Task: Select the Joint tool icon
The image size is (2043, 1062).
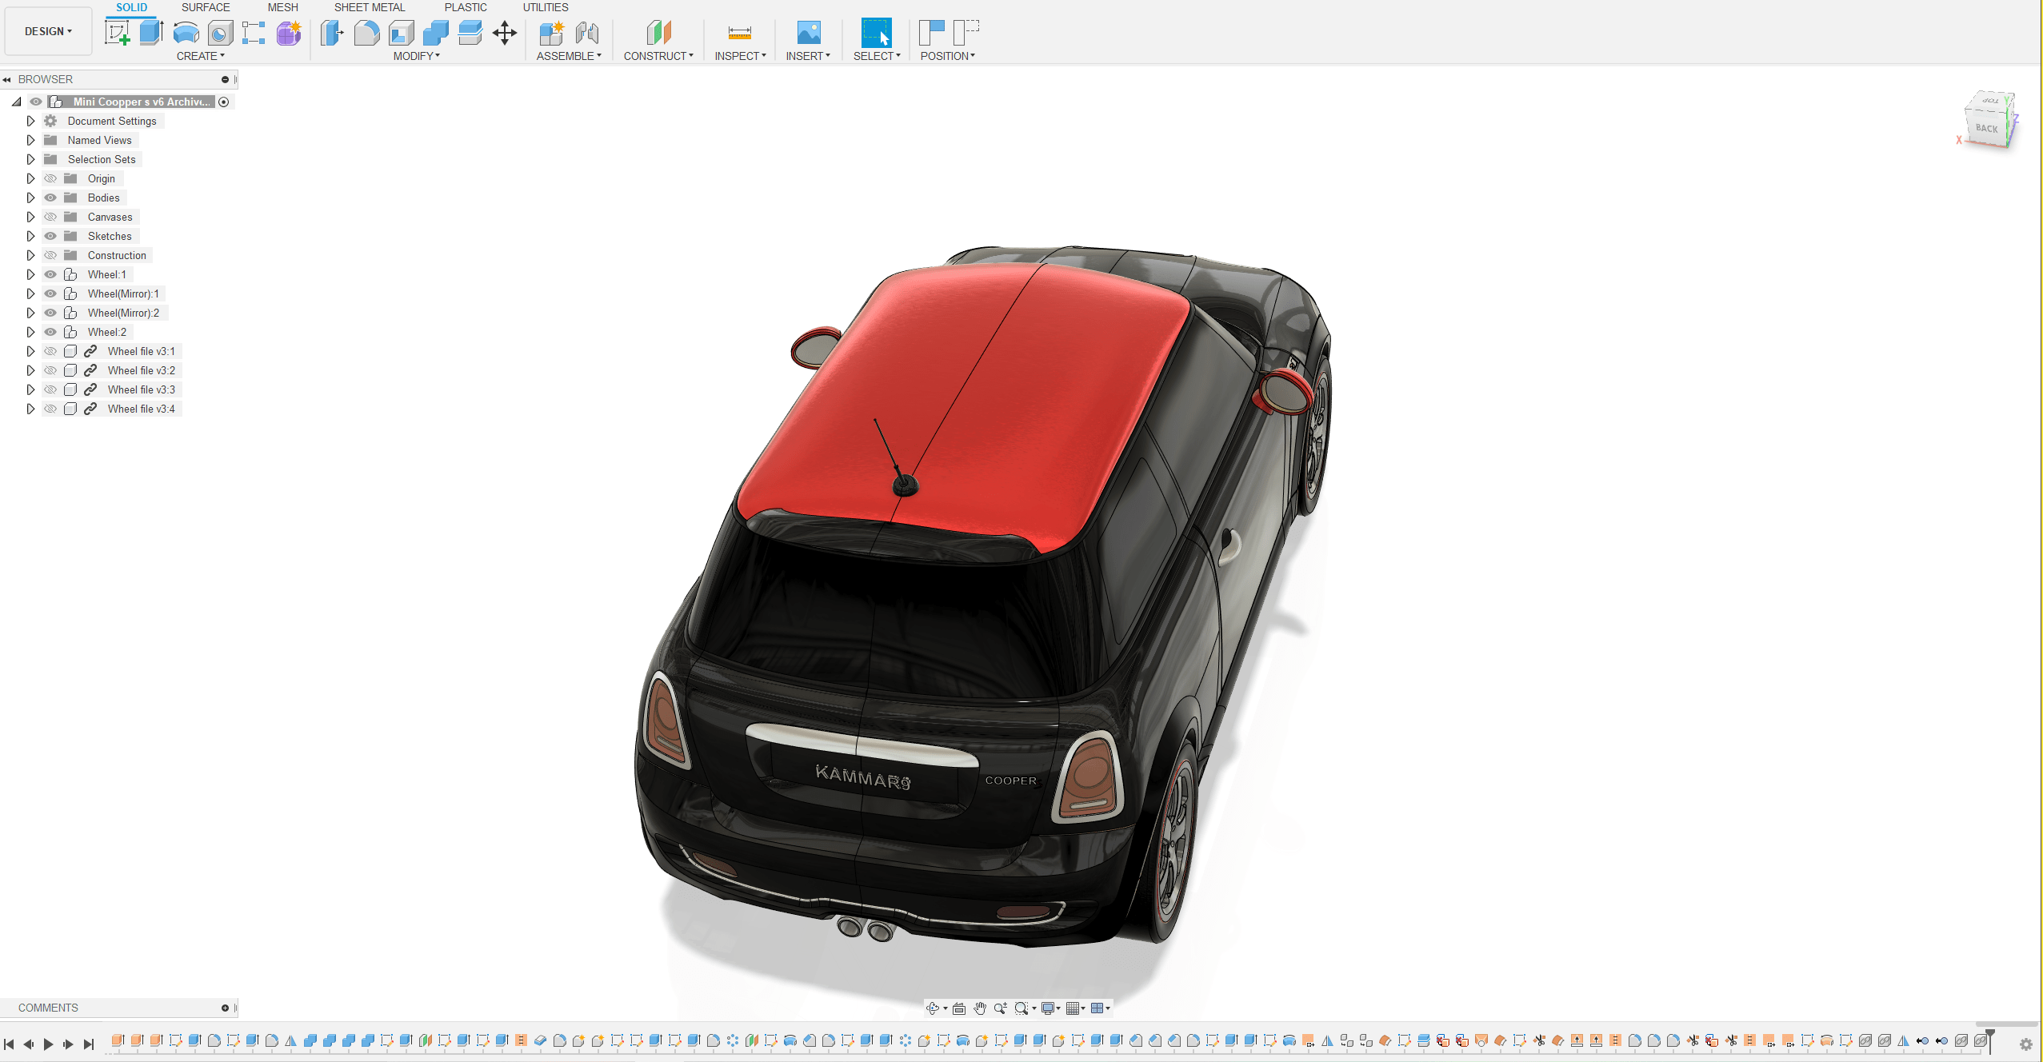Action: pos(587,33)
